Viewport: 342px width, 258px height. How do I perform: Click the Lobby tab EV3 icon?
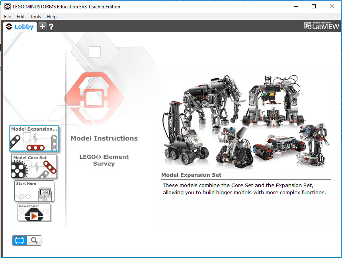click(9, 27)
